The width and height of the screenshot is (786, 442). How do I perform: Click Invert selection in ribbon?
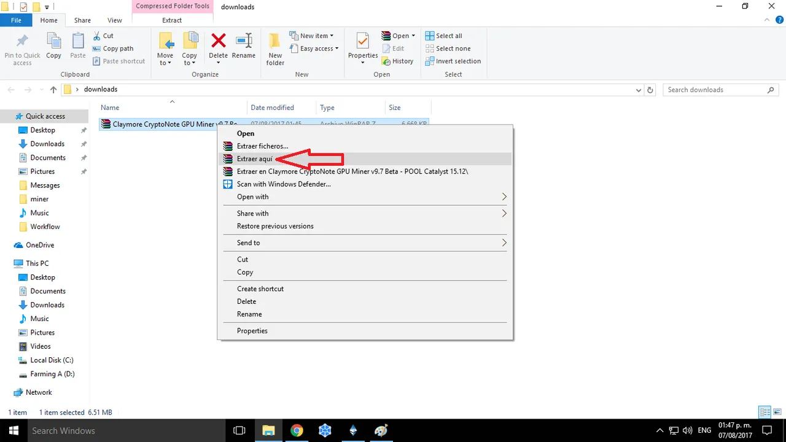pyautogui.click(x=453, y=61)
